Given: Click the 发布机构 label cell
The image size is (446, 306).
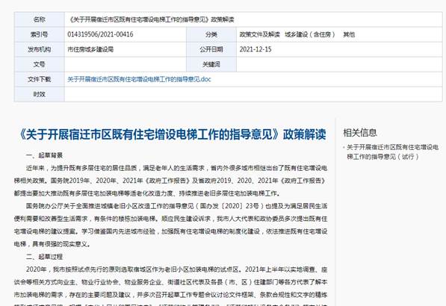Looking at the screenshot, I should coord(40,49).
